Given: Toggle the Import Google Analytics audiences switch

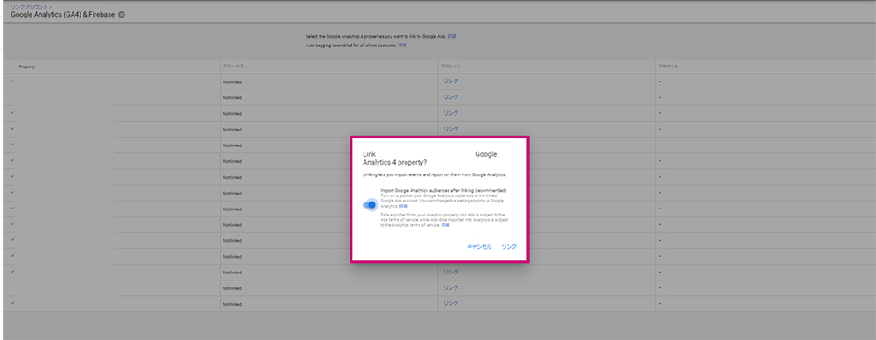Looking at the screenshot, I should (370, 205).
